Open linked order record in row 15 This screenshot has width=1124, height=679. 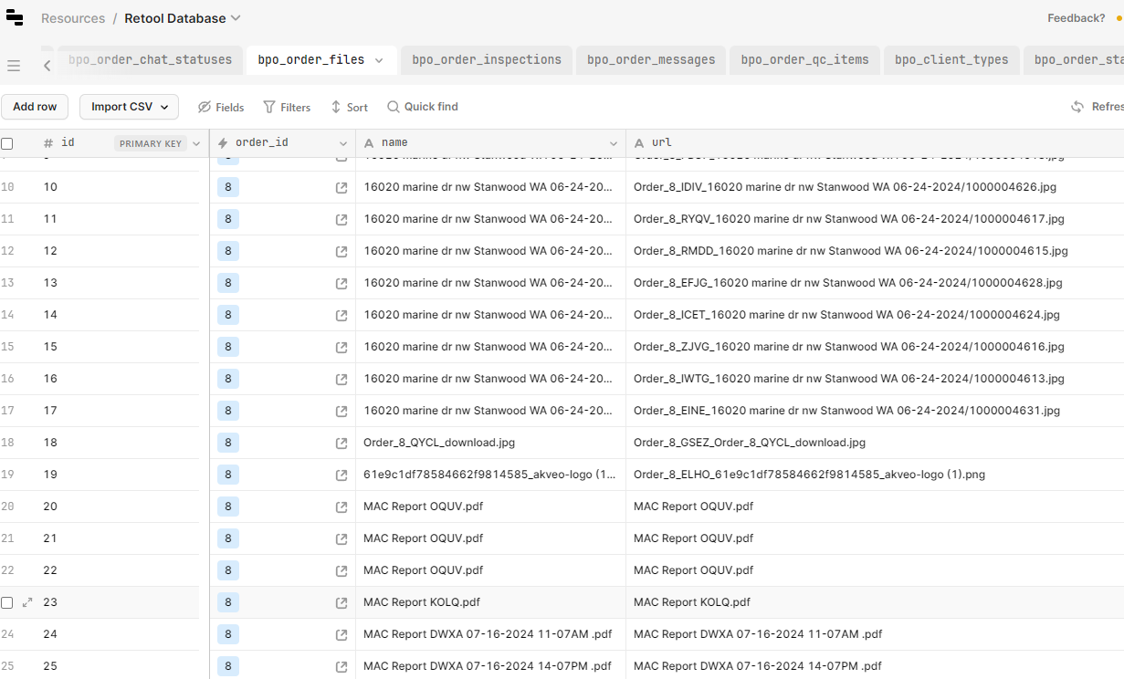click(341, 347)
